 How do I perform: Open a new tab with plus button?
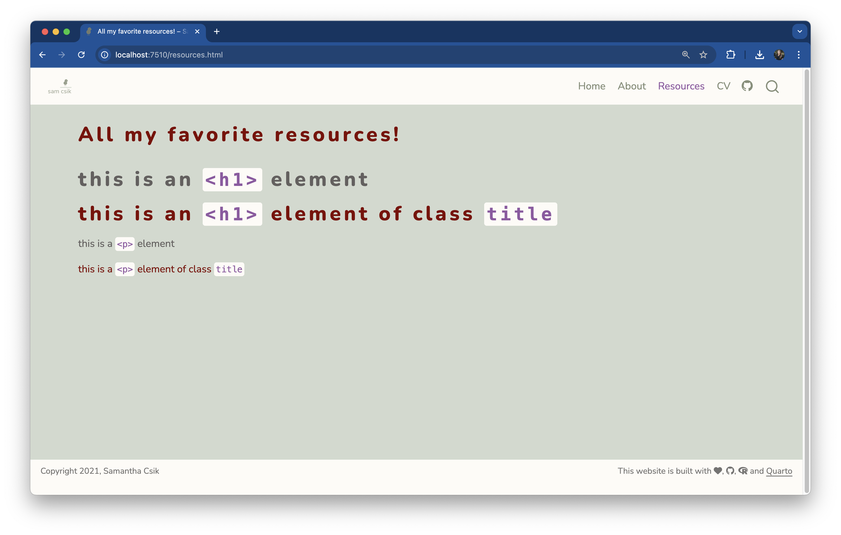click(x=216, y=31)
